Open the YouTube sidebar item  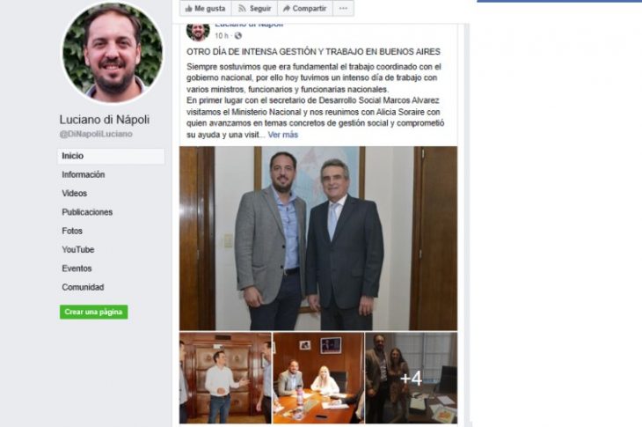[78, 249]
